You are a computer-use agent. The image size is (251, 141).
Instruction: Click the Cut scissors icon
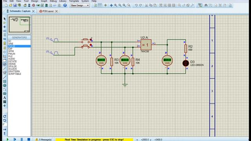click(x=146, y=5)
